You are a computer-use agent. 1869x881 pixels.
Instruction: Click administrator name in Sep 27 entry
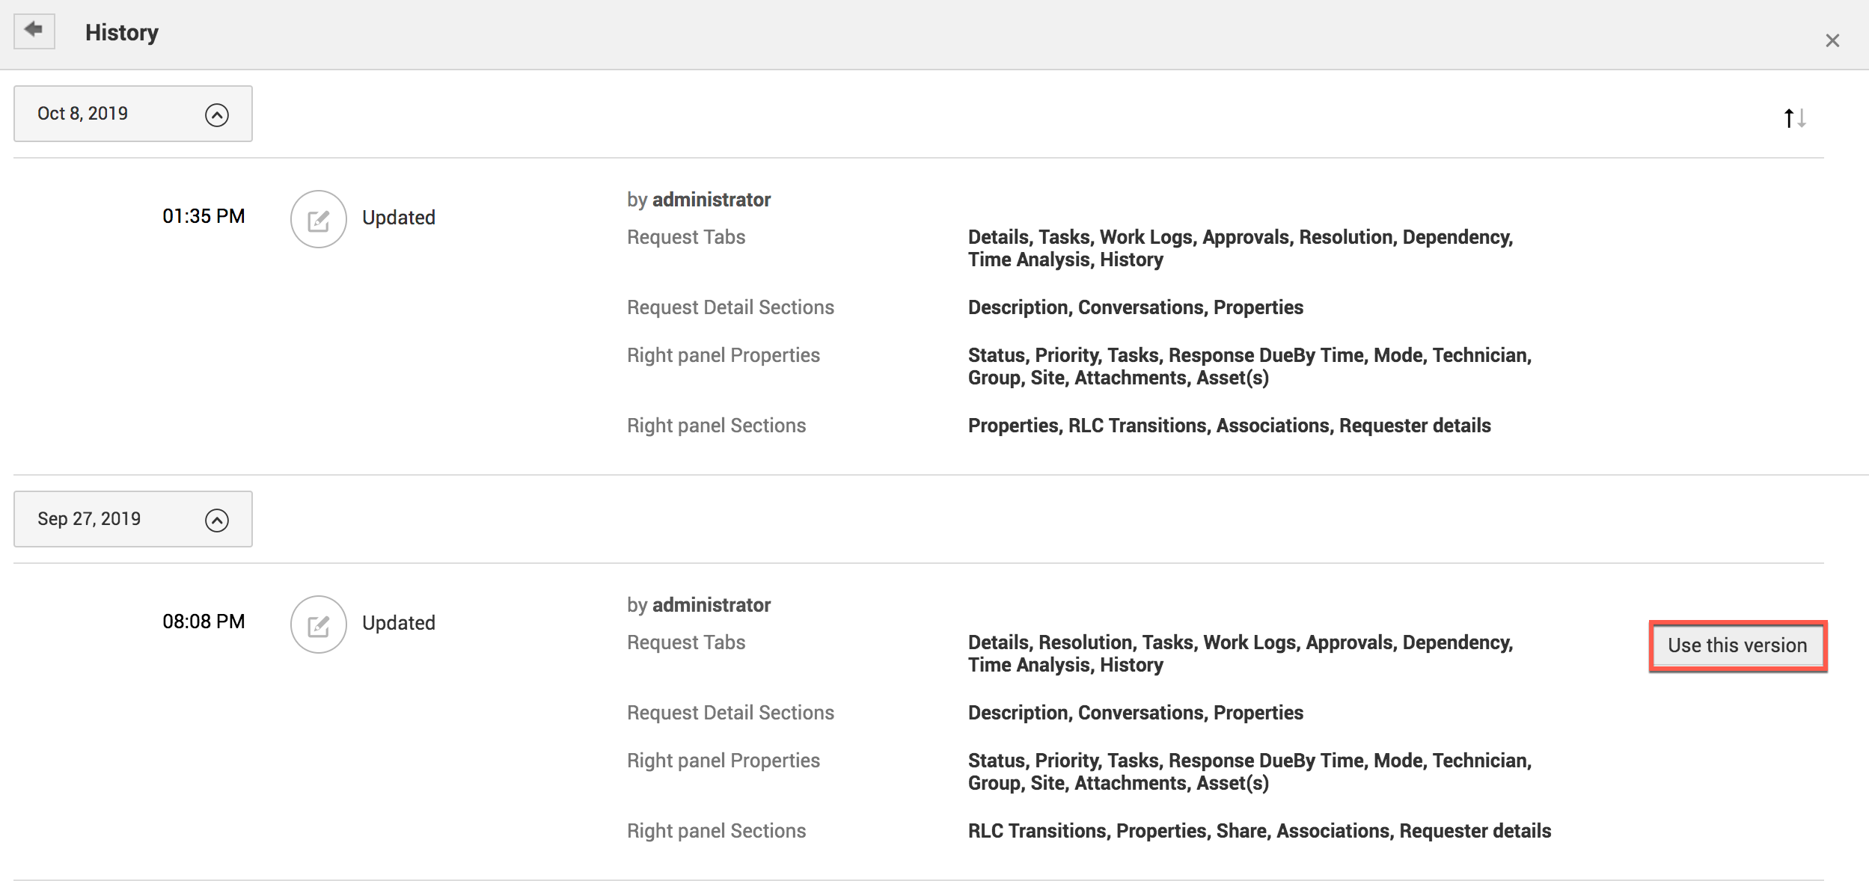pyautogui.click(x=711, y=605)
